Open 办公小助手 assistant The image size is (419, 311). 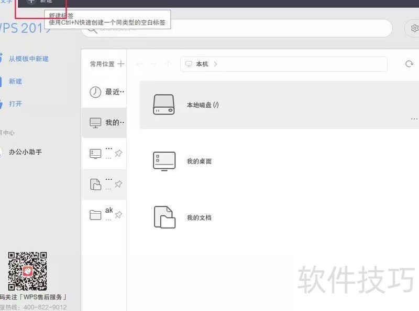(x=25, y=152)
